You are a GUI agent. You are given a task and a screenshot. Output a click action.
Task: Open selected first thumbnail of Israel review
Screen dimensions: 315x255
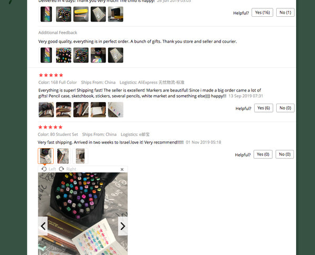coord(46,156)
